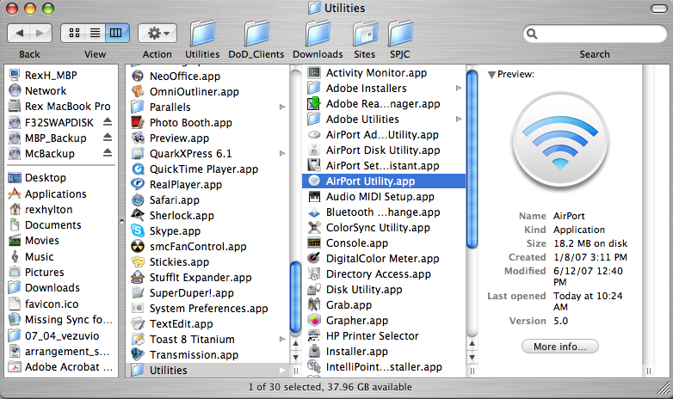Select the smcFanControl.app icon

click(138, 246)
